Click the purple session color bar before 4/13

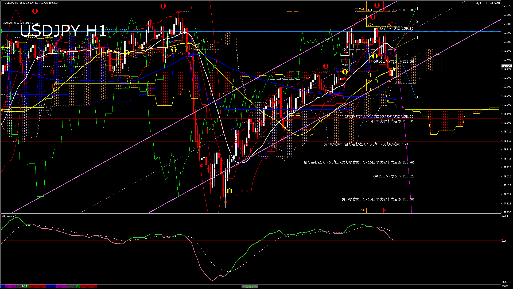(x=11, y=286)
